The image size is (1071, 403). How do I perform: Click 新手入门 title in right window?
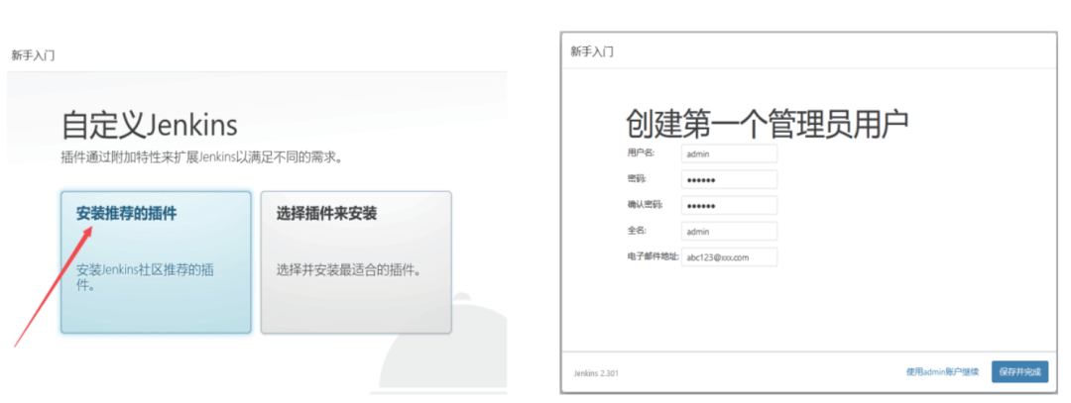pos(592,51)
